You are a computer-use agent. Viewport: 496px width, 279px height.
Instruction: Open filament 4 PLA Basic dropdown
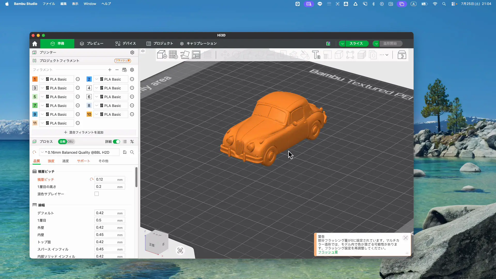point(111,88)
